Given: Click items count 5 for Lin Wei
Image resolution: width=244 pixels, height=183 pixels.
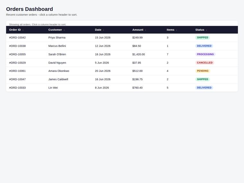Looking at the screenshot, I should pyautogui.click(x=168, y=88).
